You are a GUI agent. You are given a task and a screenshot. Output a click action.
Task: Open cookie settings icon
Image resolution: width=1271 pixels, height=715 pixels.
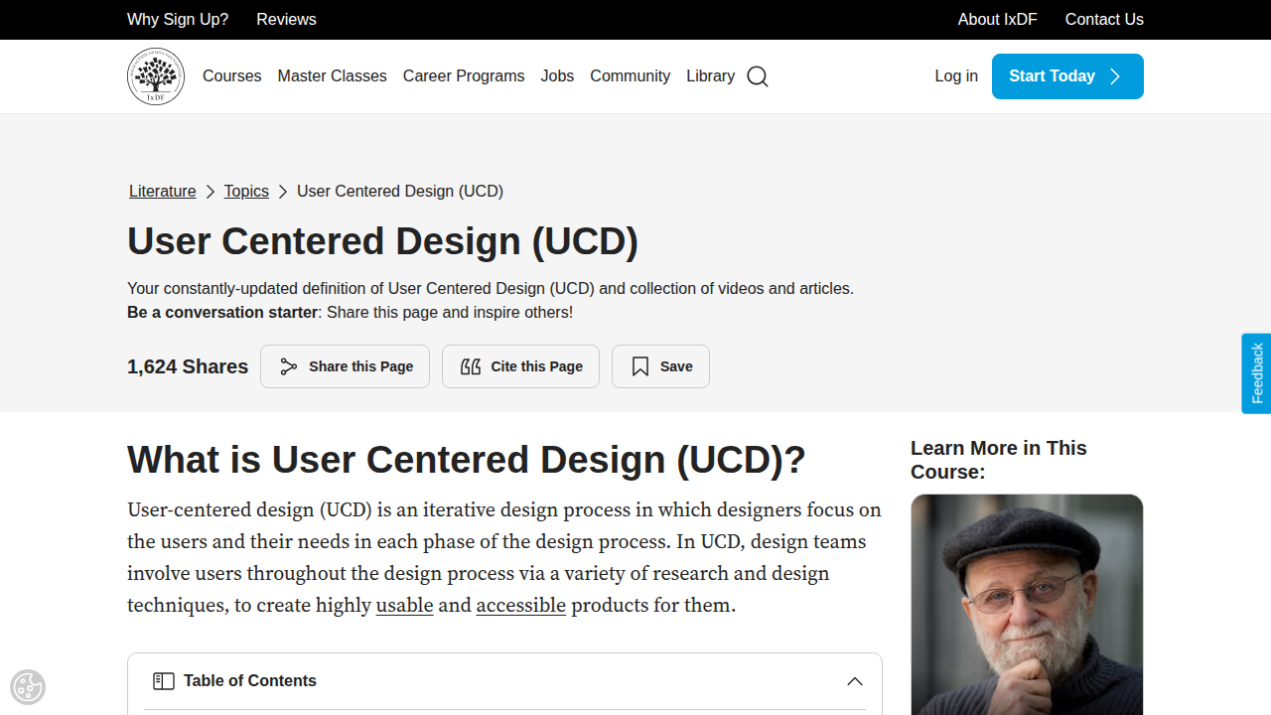(x=28, y=687)
